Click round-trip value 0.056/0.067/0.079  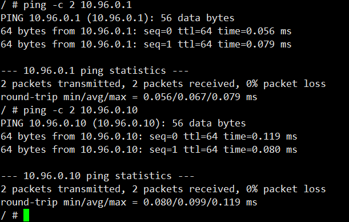192,97
